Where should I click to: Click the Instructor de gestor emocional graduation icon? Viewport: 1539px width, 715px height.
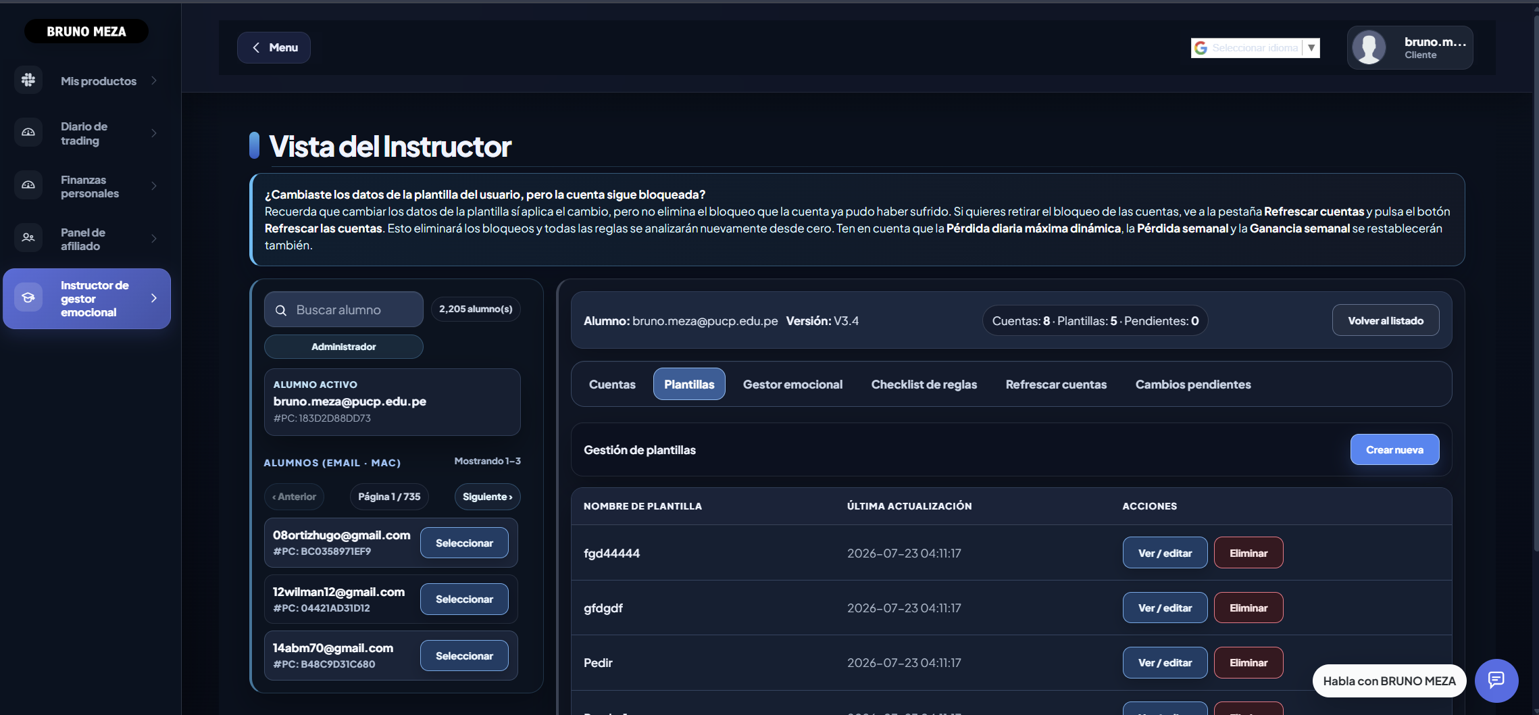coord(28,297)
